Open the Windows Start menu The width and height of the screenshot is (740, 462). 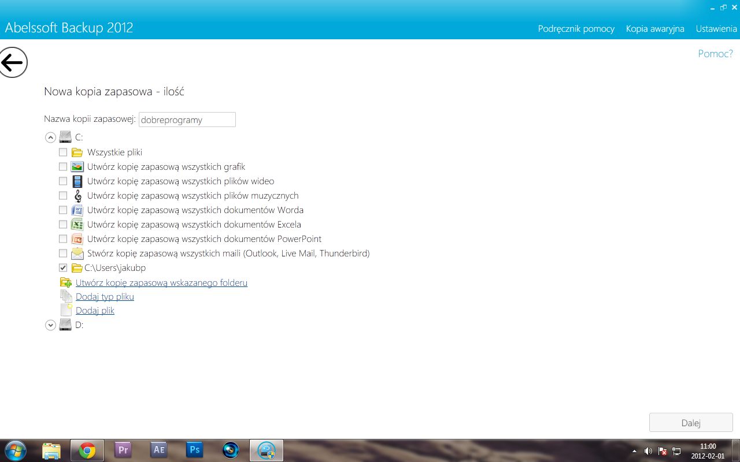(14, 450)
